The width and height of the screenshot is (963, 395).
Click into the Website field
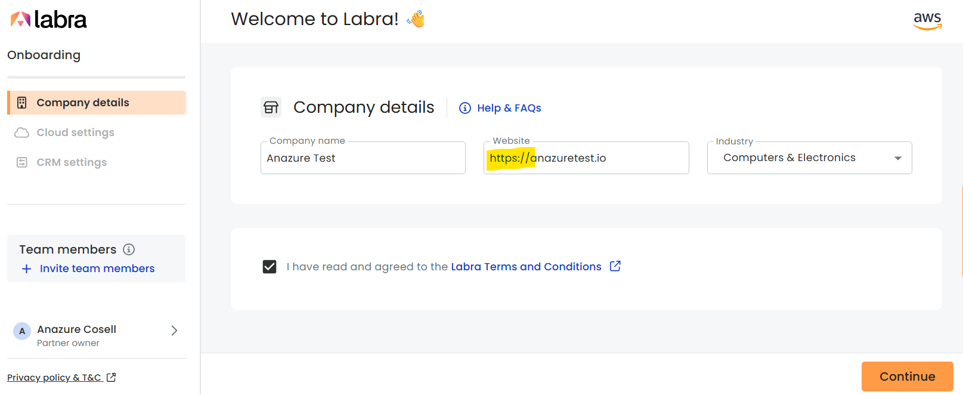click(586, 158)
